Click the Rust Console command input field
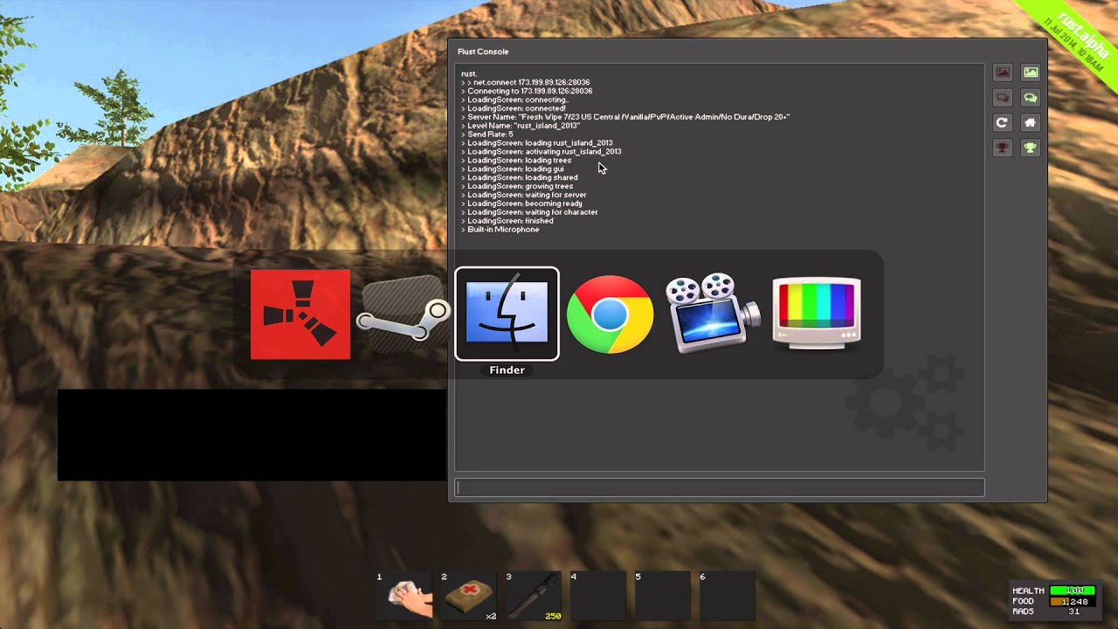 (720, 487)
